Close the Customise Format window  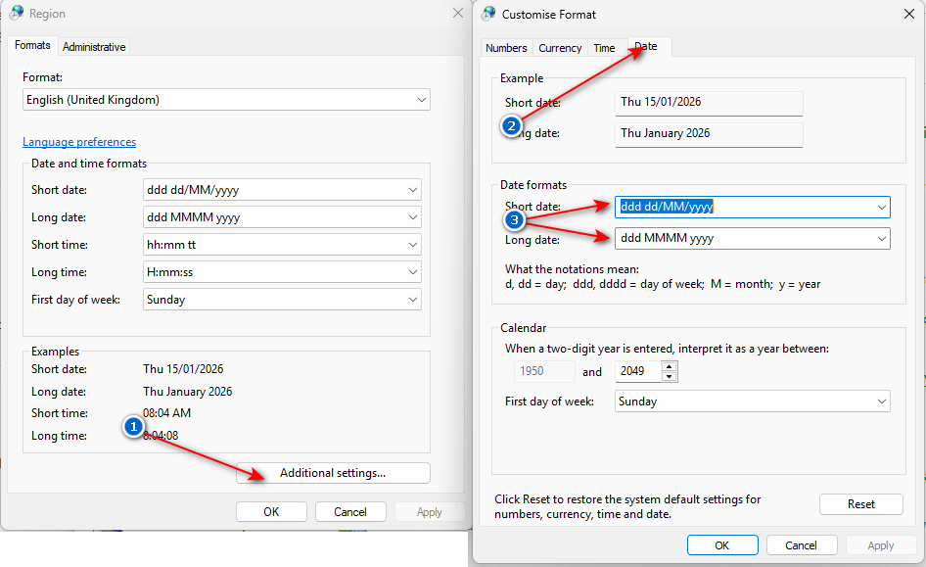coord(909,14)
